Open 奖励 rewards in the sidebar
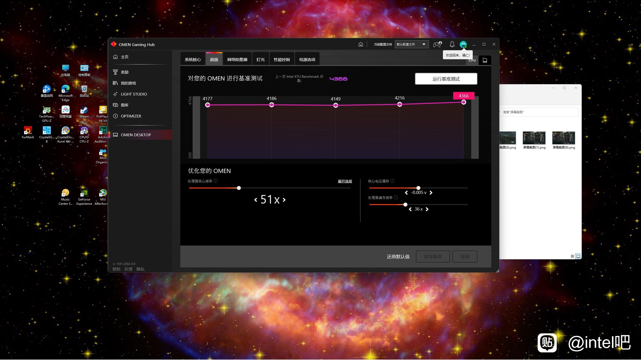 [140, 72]
